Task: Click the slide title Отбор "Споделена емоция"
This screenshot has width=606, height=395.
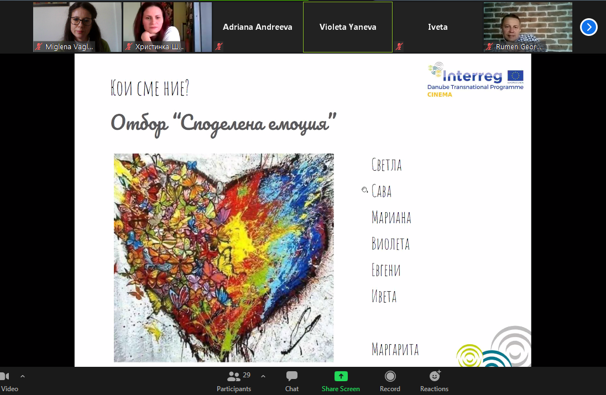Action: pos(223,122)
